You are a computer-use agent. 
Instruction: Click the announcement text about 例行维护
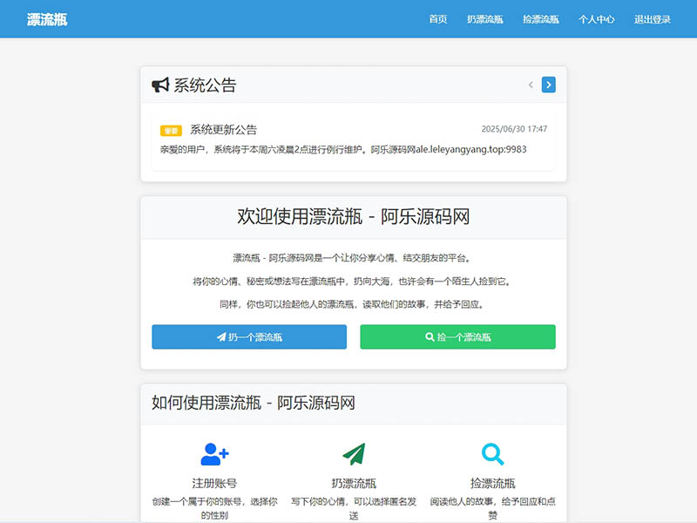pyautogui.click(x=343, y=149)
